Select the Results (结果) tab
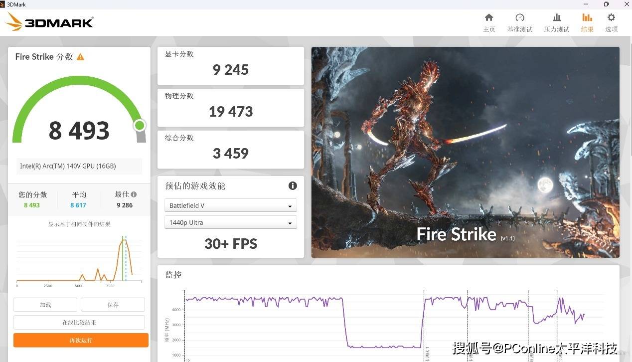The width and height of the screenshot is (632, 362). tap(587, 23)
